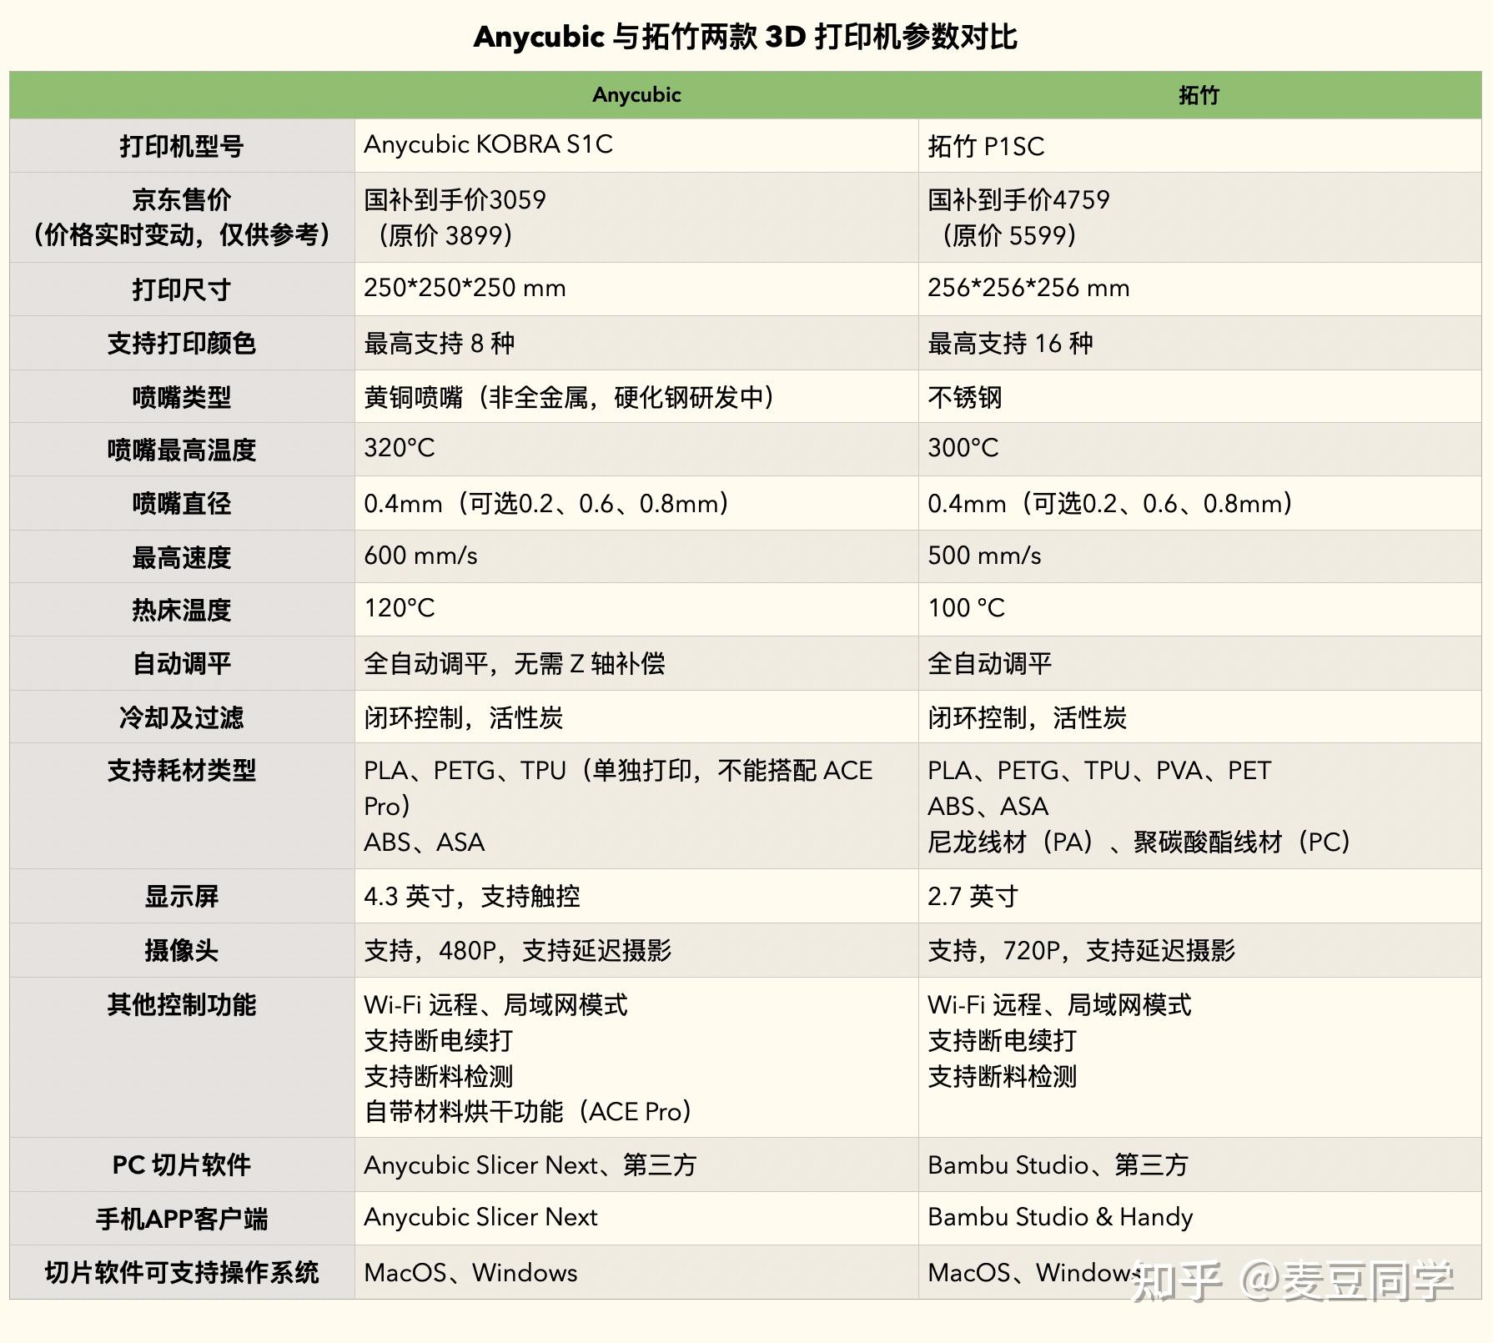Select the 250*250*250 mm print size

click(x=464, y=288)
